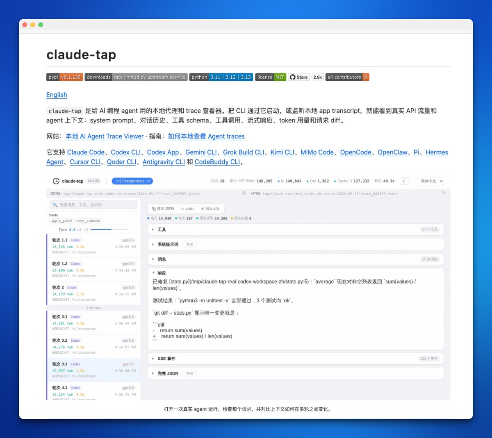Click the claude-tap clock logo icon
Viewport: 492px width, 438px height.
click(x=56, y=181)
